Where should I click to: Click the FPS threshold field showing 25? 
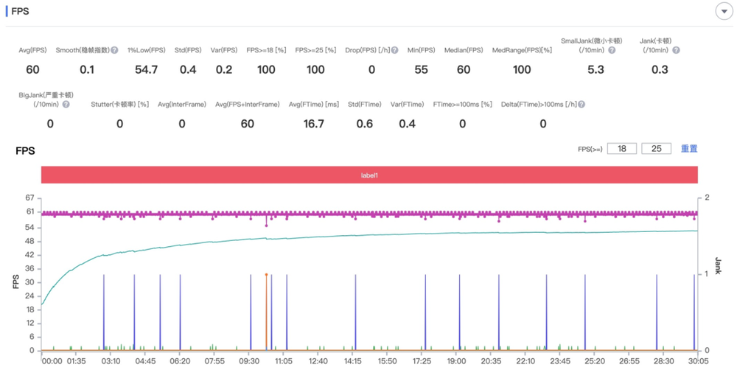[656, 149]
